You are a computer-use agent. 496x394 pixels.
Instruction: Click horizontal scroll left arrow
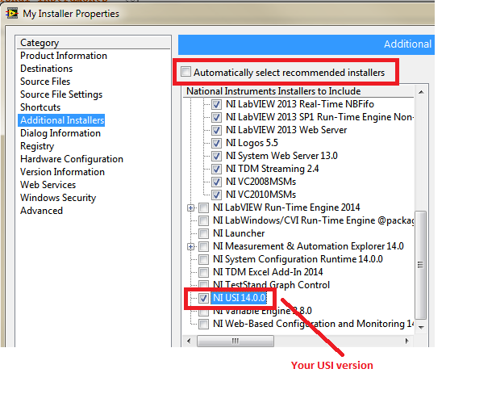pos(189,341)
